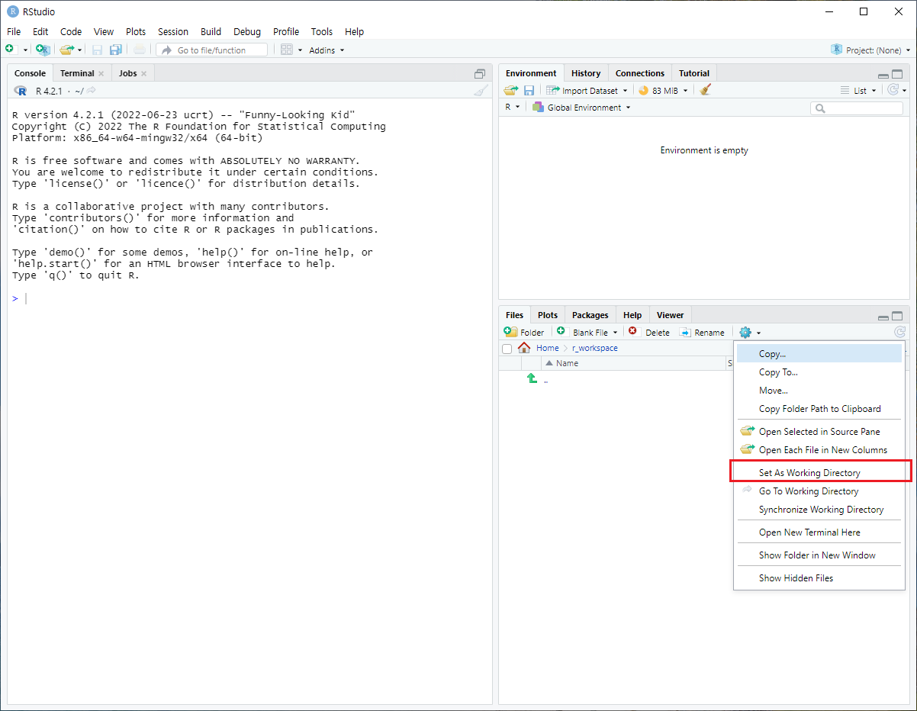Click the view current working directory arrow icon

[91, 91]
